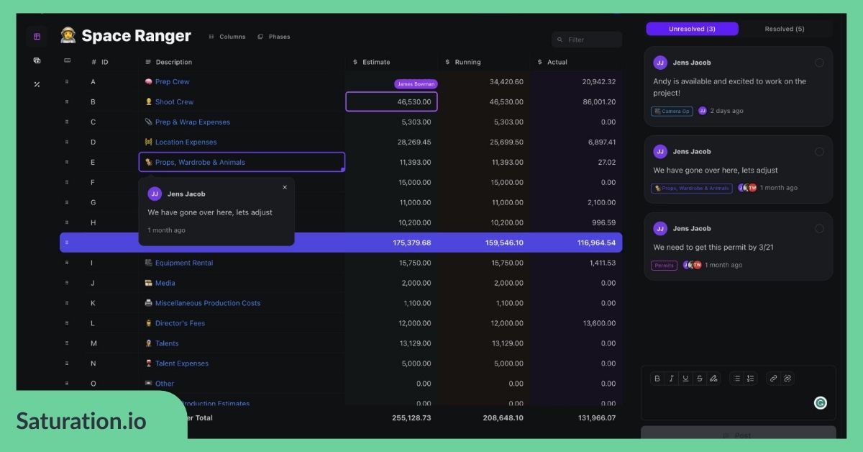Image resolution: width=863 pixels, height=452 pixels.
Task: Add a link in the comment editor
Action: coord(773,379)
